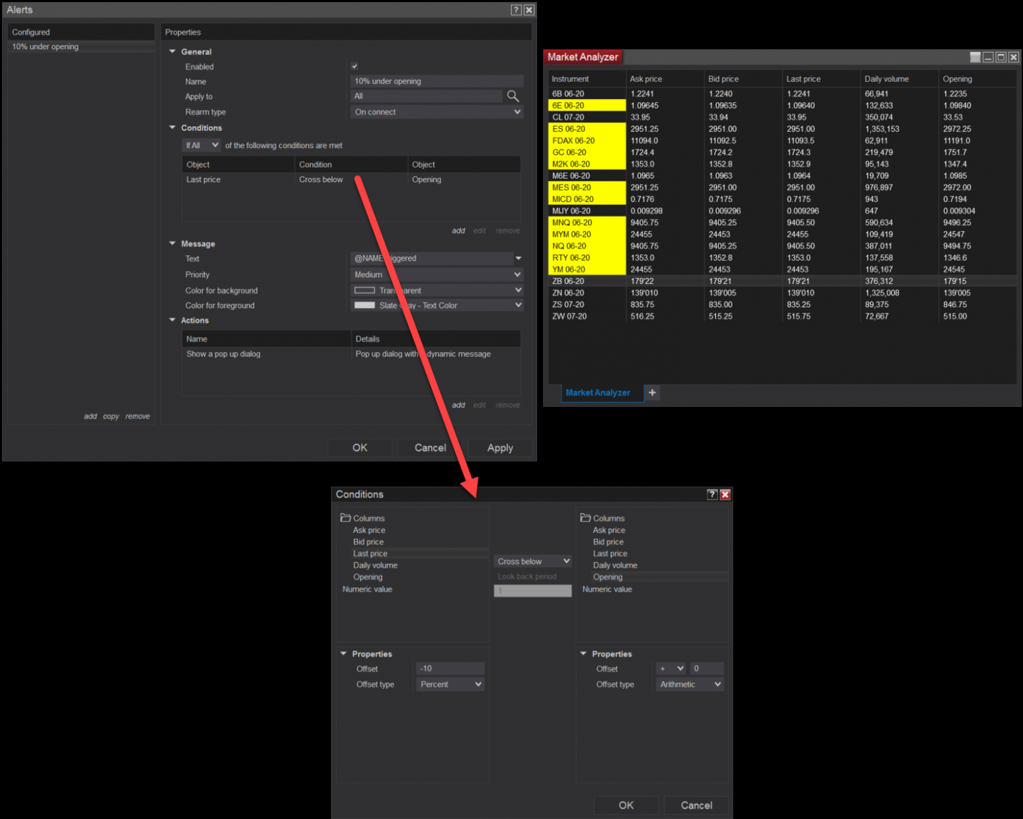Select the CL 07-20 instrument row

tap(782, 117)
